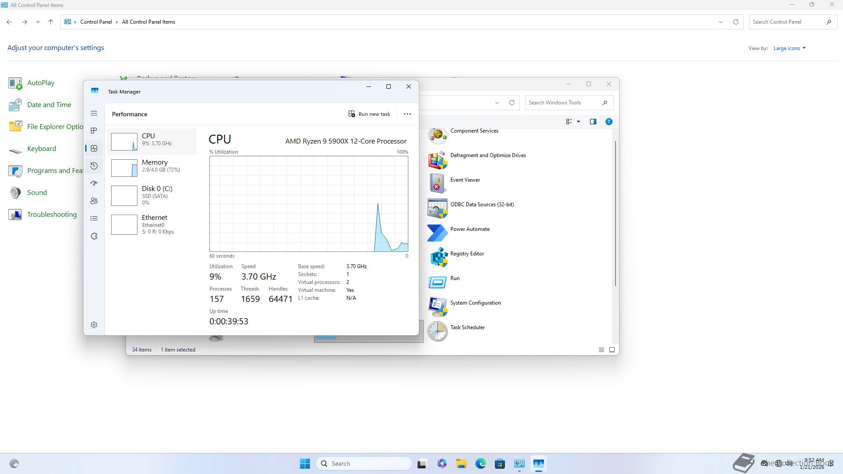The width and height of the screenshot is (843, 474).
Task: Click Run new task button
Action: [x=369, y=114]
